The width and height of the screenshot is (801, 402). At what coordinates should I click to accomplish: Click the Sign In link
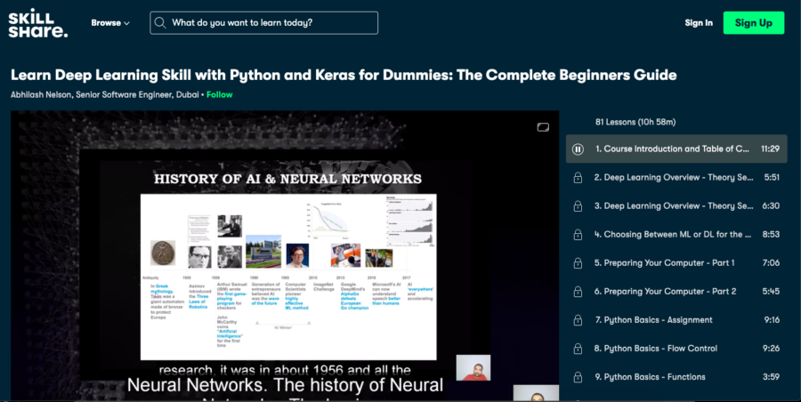point(699,23)
